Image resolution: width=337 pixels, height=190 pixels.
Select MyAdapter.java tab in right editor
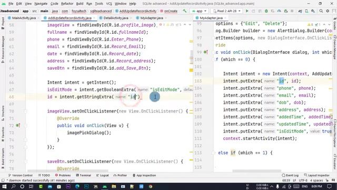pyautogui.click(x=211, y=18)
